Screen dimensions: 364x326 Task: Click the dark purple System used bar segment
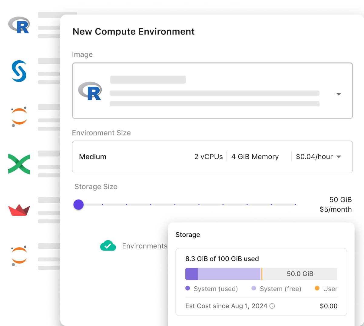pyautogui.click(x=191, y=274)
